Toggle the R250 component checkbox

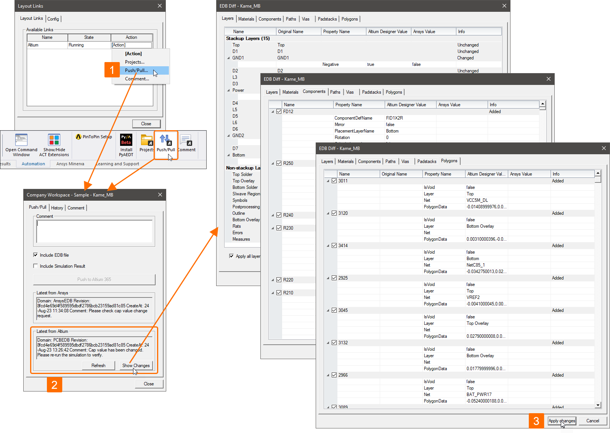coord(279,163)
